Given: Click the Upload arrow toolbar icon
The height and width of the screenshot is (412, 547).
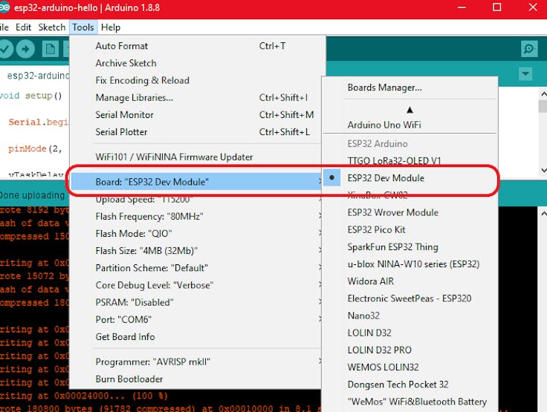Looking at the screenshot, I should [x=25, y=49].
